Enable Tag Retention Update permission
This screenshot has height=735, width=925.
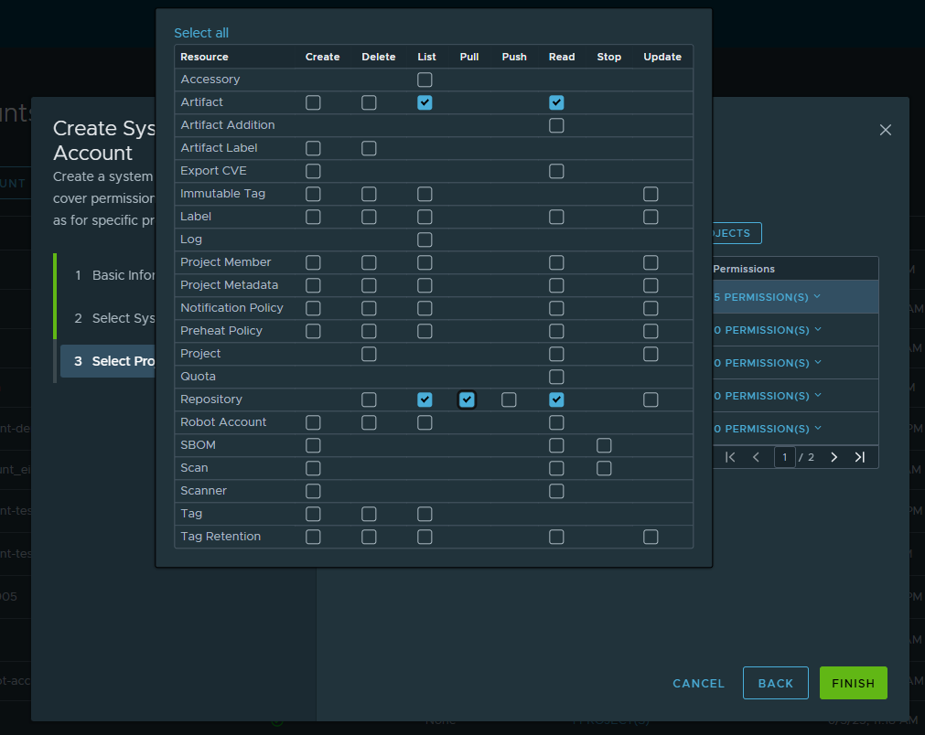point(651,537)
